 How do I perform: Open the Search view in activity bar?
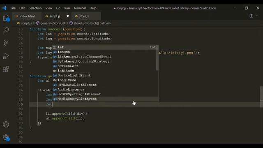6,30
